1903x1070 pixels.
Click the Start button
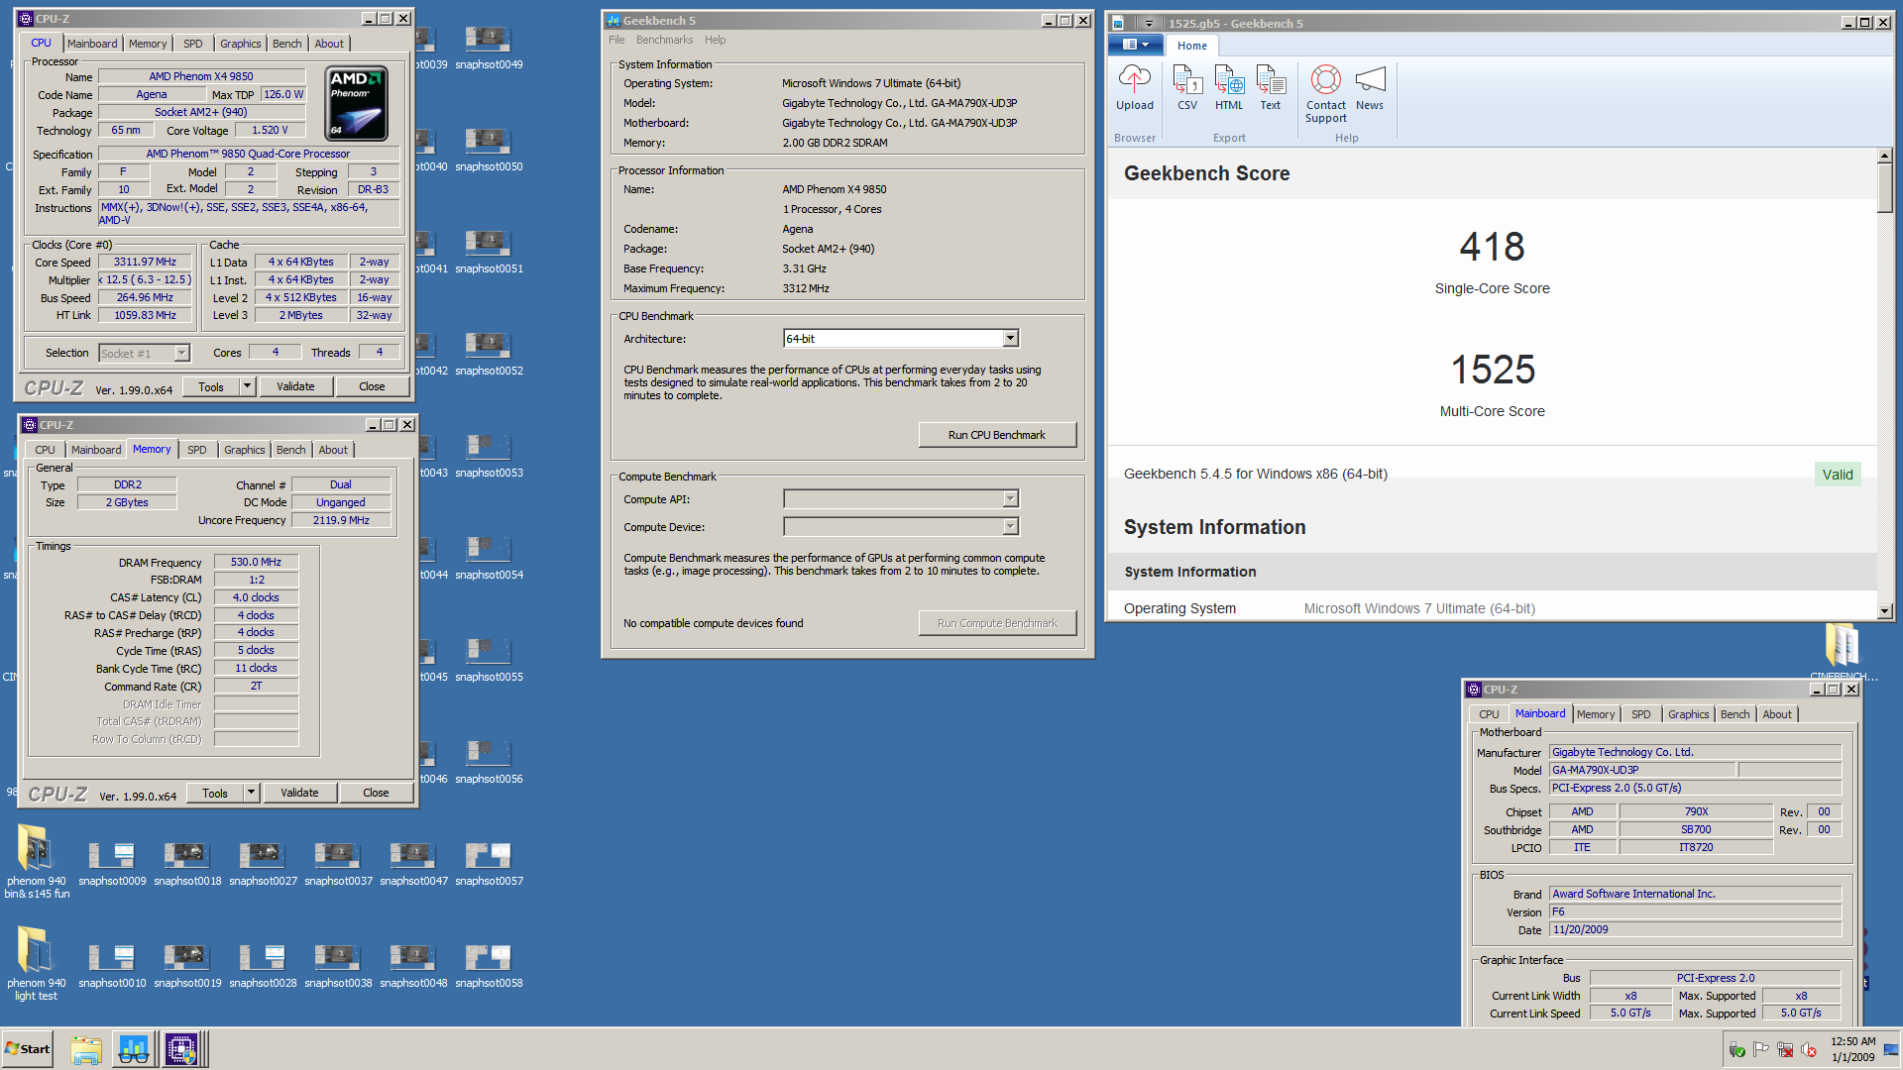28,1049
